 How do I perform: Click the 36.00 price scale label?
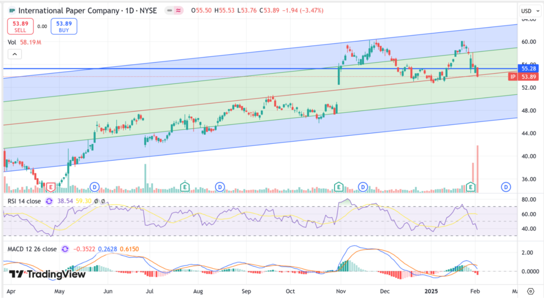pos(529,179)
